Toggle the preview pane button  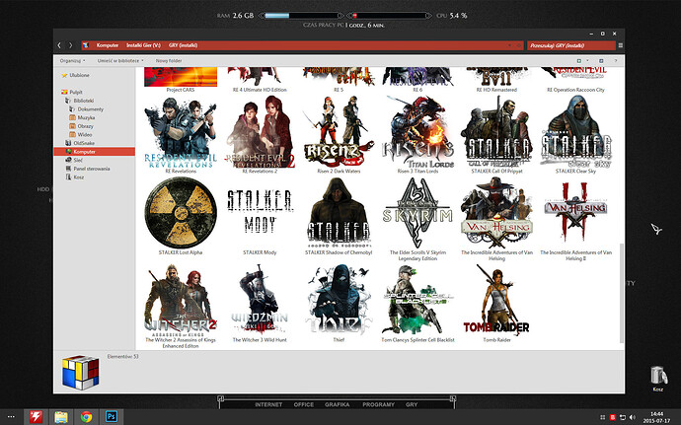(601, 61)
